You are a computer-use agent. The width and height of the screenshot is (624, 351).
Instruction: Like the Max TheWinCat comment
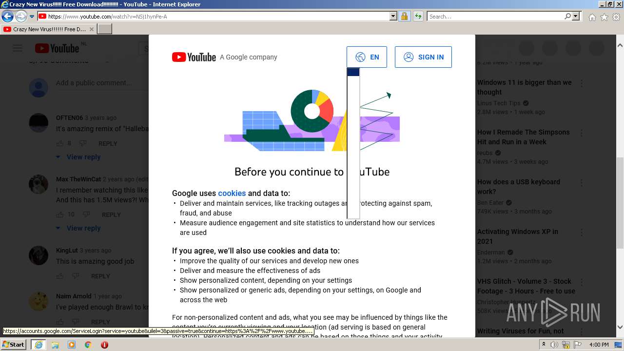pos(60,214)
